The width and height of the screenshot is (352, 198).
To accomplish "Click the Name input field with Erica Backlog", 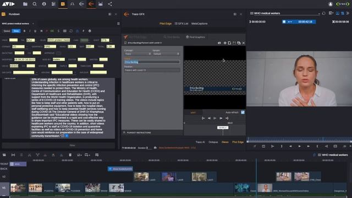I will coord(152,62).
